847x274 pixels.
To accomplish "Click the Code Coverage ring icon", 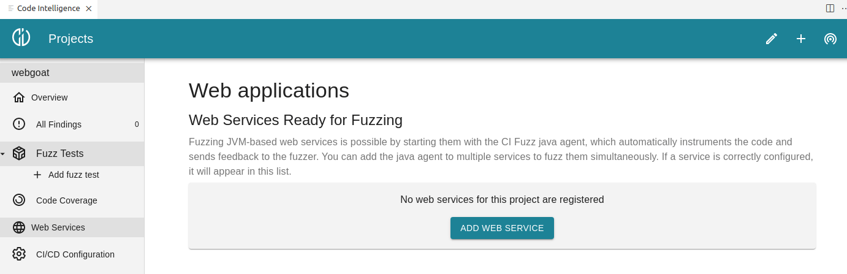I will [x=19, y=200].
